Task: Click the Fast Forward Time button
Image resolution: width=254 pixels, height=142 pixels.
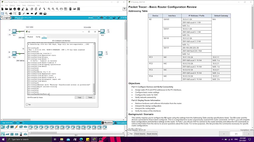Action: pos(21,123)
